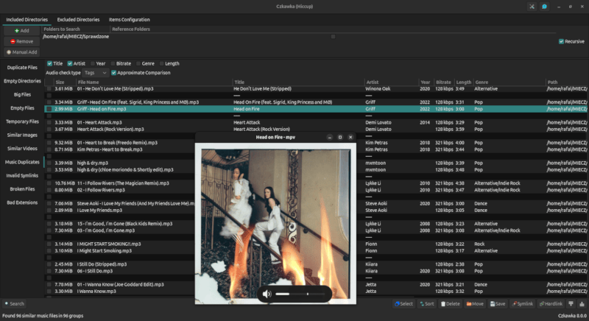Click the Add directory button

22,31
